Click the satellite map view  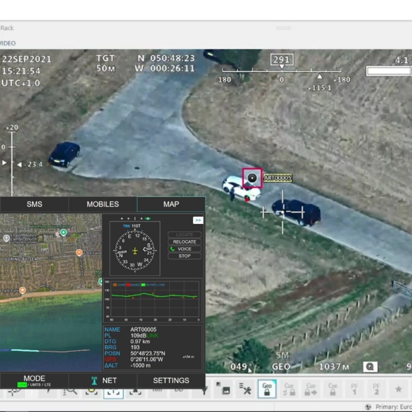coord(51,292)
